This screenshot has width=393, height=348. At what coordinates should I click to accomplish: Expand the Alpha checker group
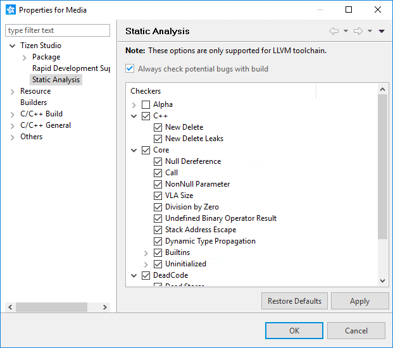(134, 104)
